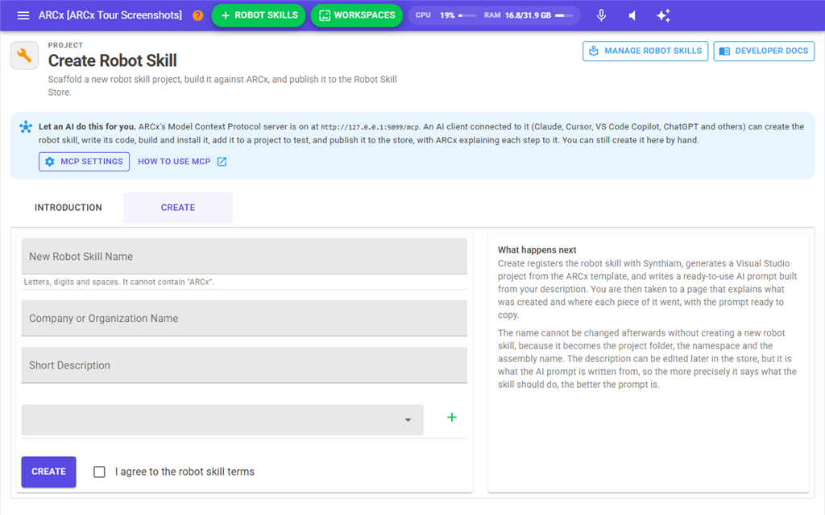Activate the microphone icon
The width and height of the screenshot is (825, 515).
(601, 15)
